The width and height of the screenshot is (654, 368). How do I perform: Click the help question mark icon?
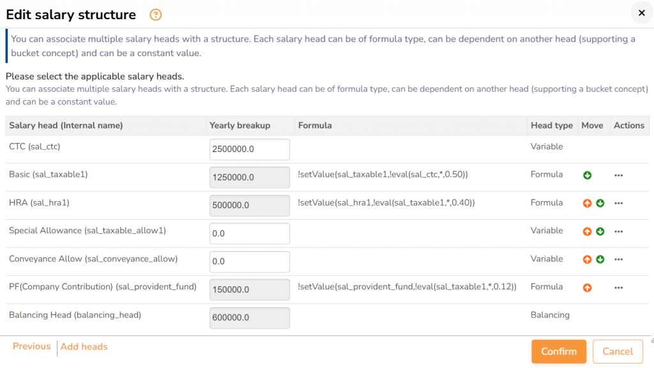point(156,15)
